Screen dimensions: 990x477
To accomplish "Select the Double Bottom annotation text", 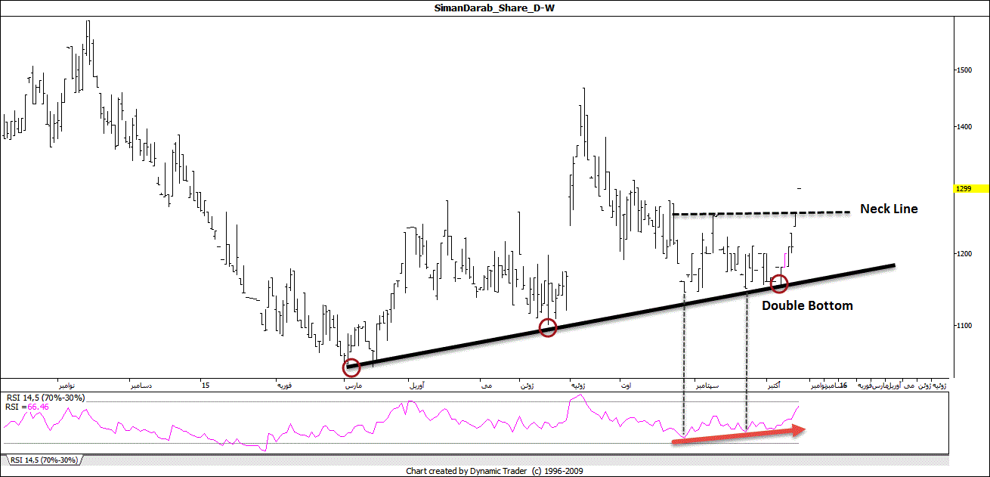I will [x=806, y=305].
